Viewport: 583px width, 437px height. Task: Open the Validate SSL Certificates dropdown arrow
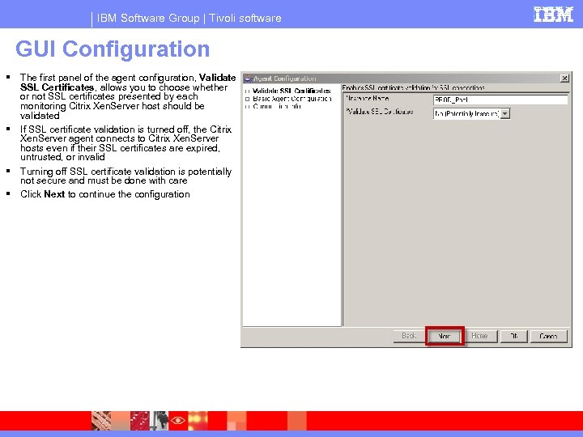point(505,114)
